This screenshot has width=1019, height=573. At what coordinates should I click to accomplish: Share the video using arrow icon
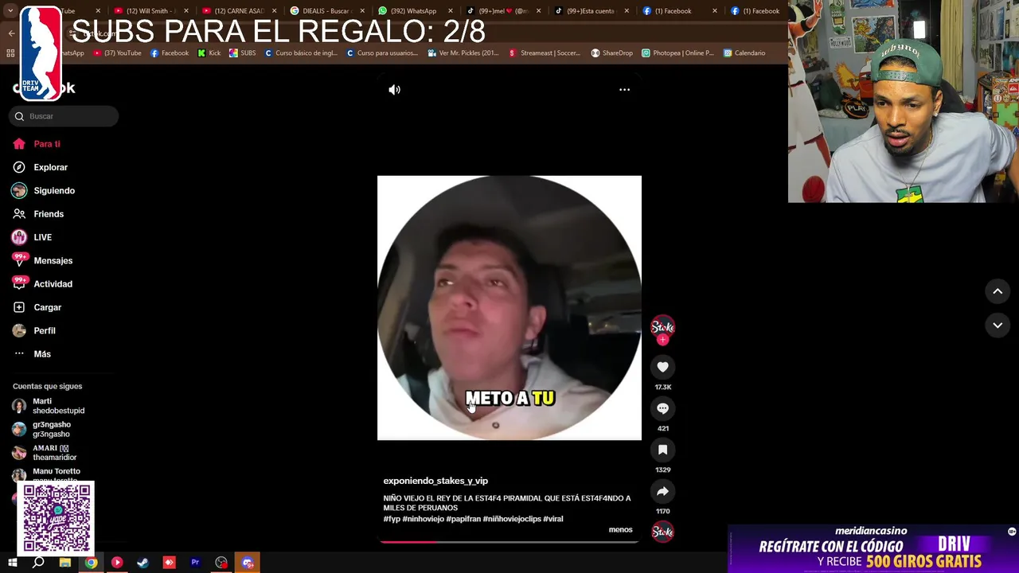(x=662, y=491)
